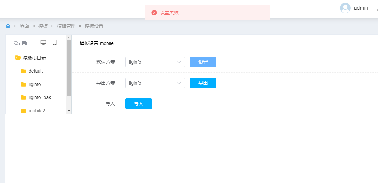Select the default folder in tree
The width and height of the screenshot is (378, 183).
pyautogui.click(x=35, y=71)
